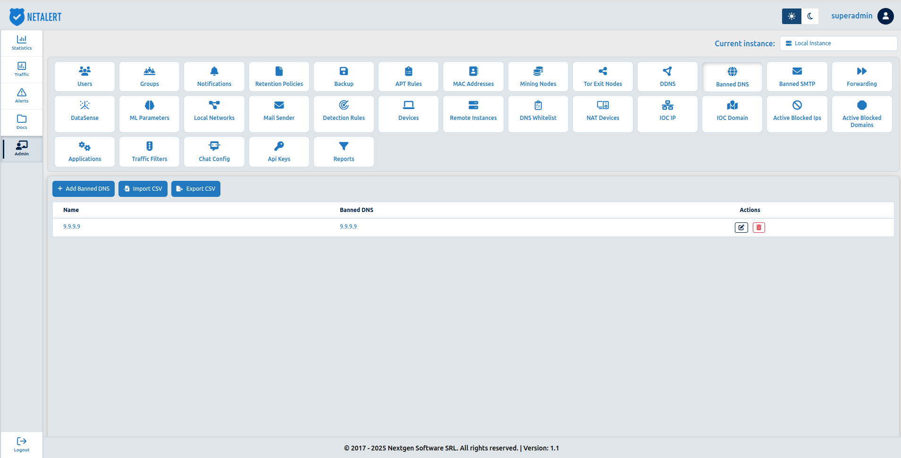Open the IOC IP tile

[667, 114]
